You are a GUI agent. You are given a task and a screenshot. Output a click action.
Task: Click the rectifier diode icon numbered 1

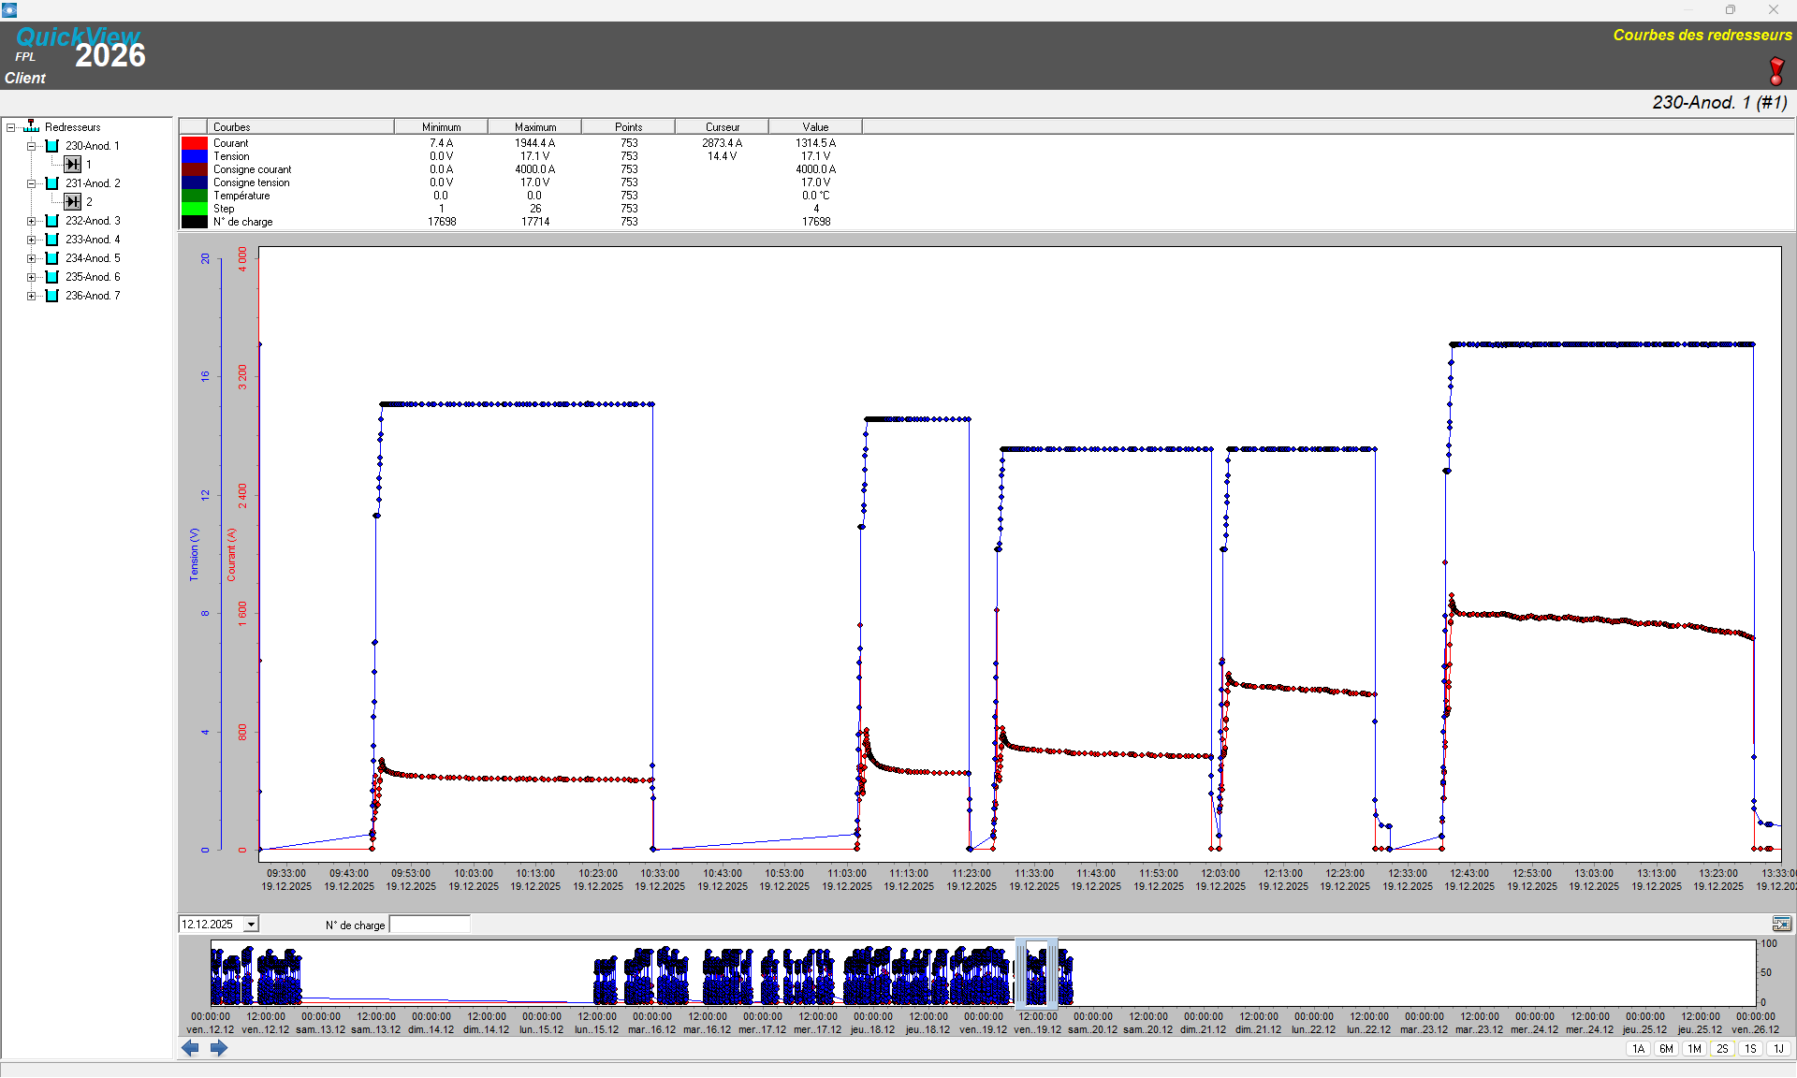click(x=72, y=165)
